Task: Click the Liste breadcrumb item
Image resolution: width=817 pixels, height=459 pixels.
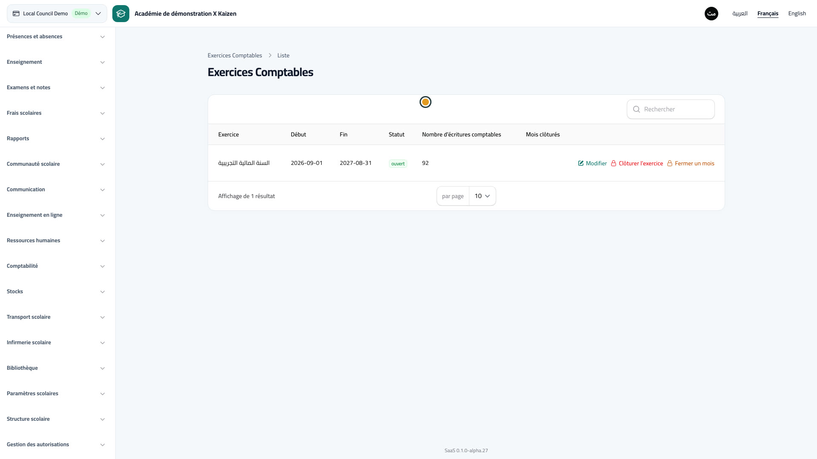Action: click(283, 55)
